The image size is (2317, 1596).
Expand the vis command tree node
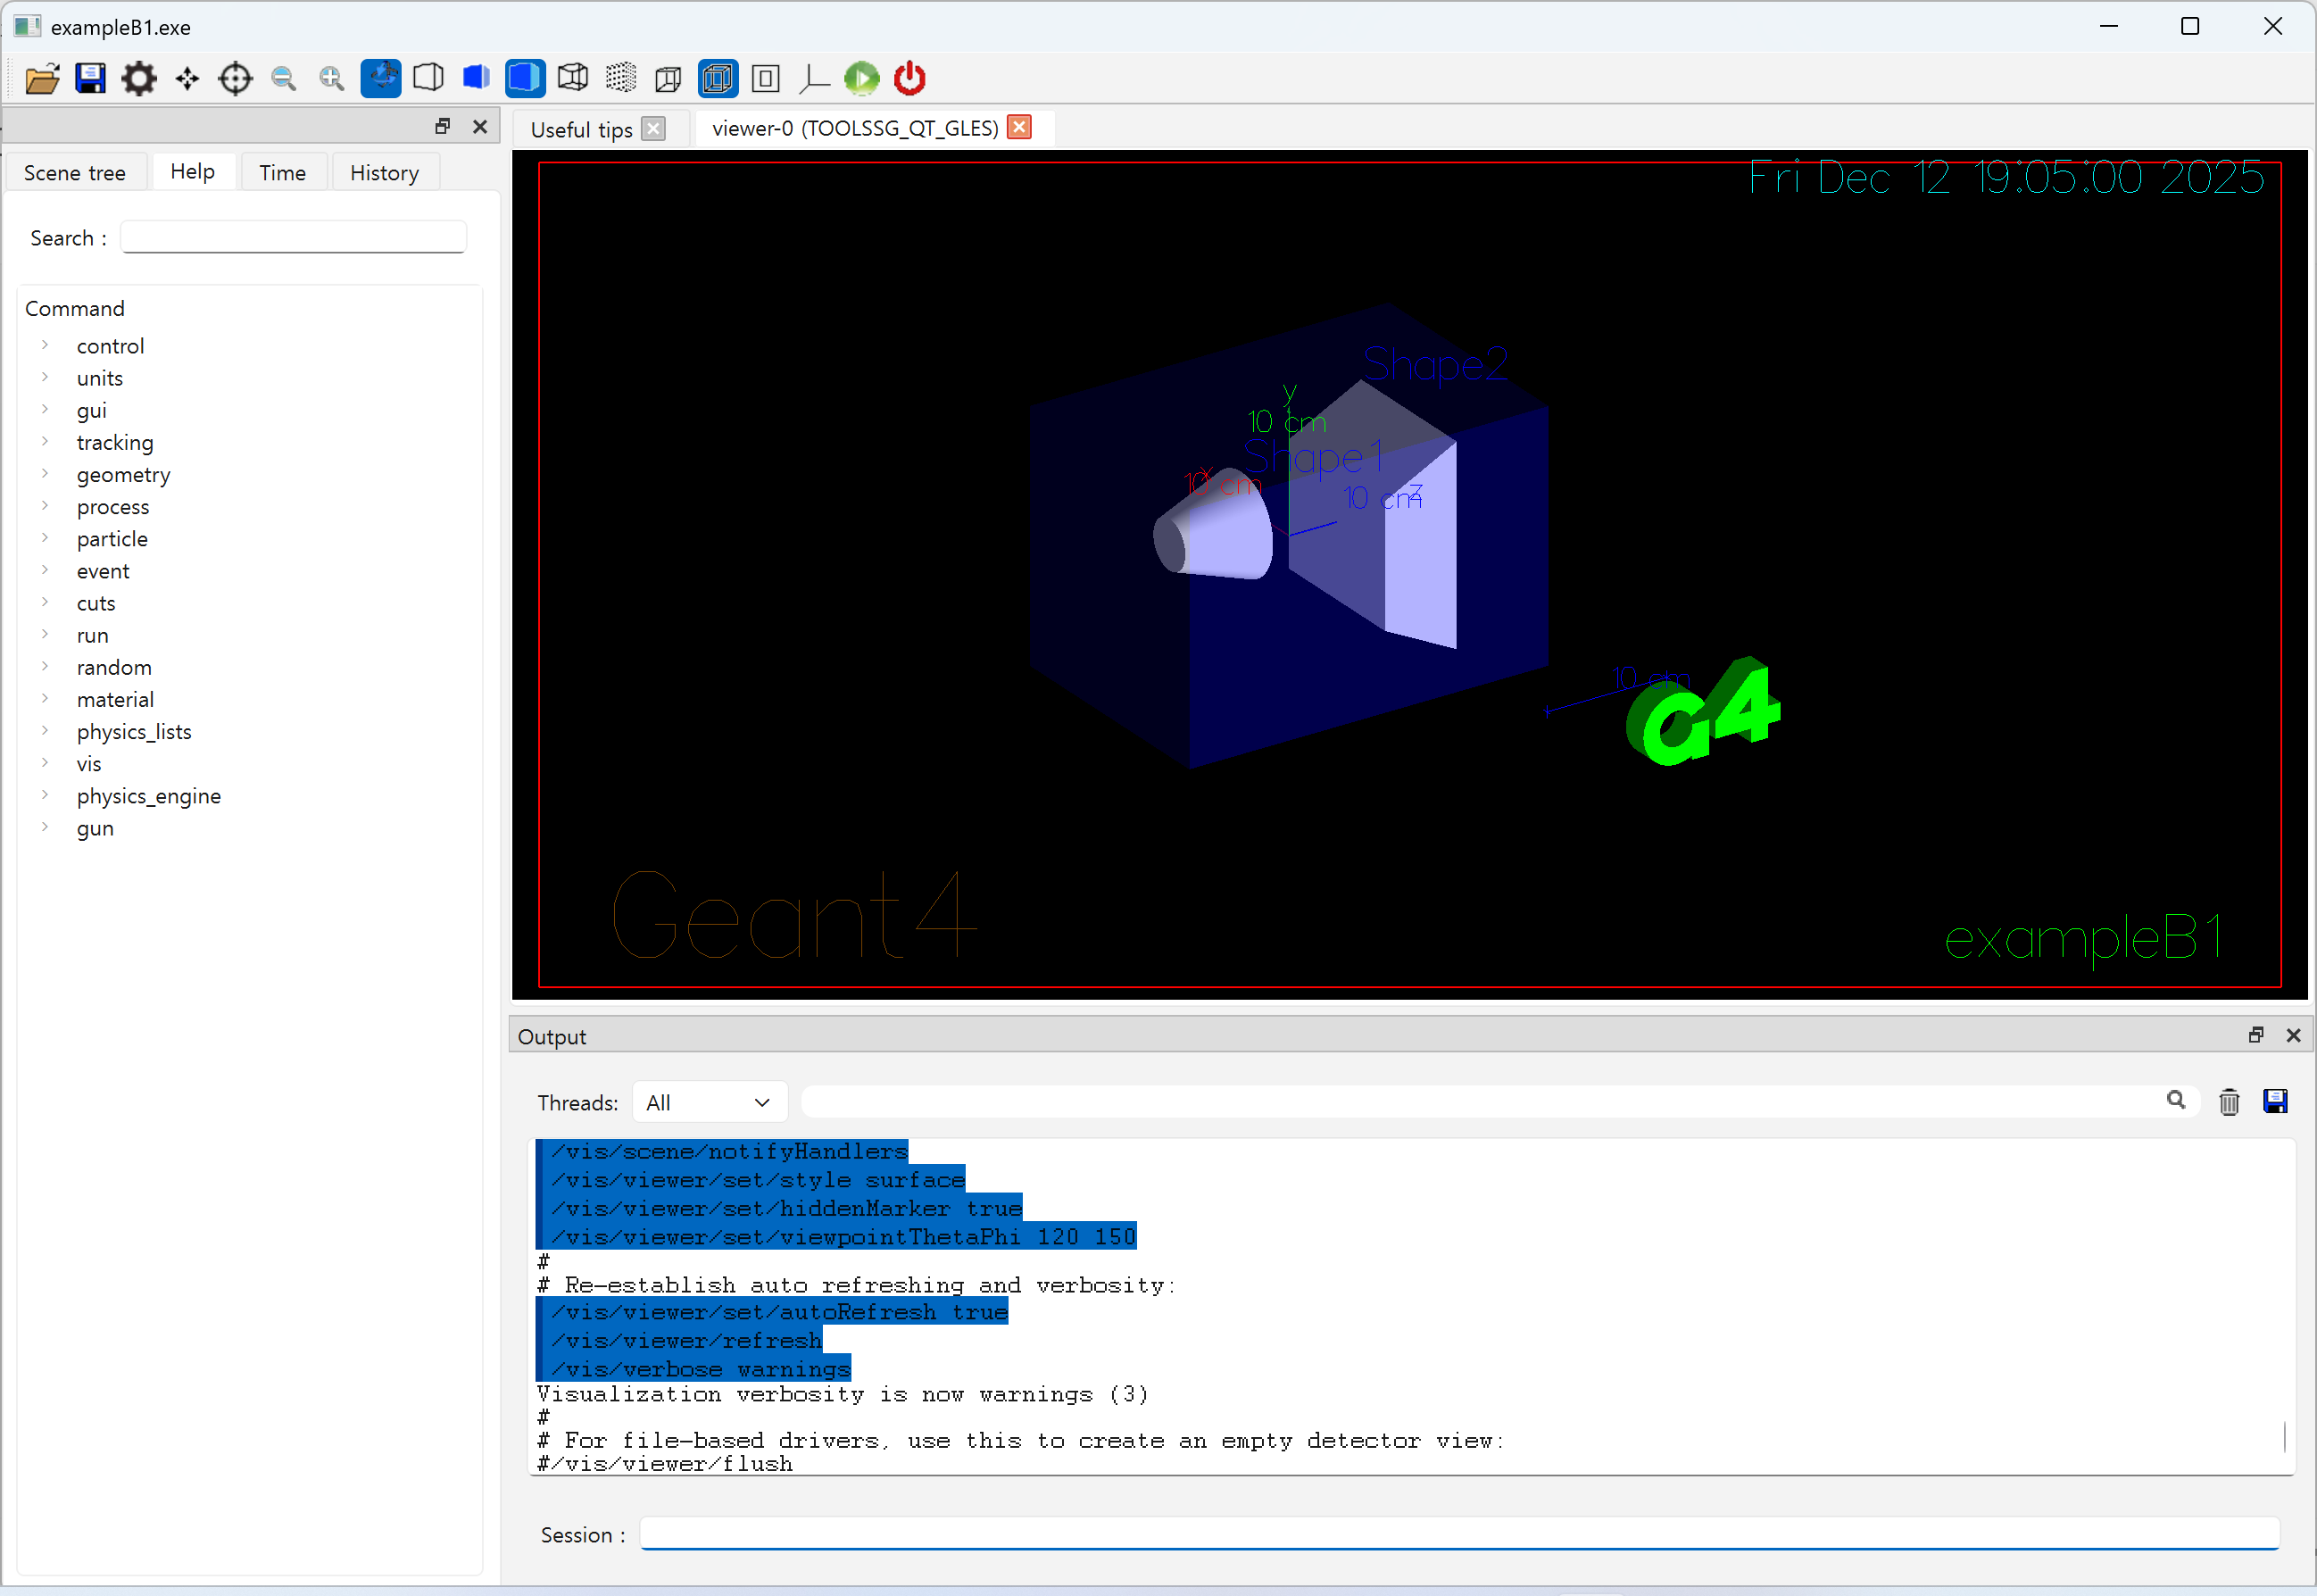tap(45, 763)
